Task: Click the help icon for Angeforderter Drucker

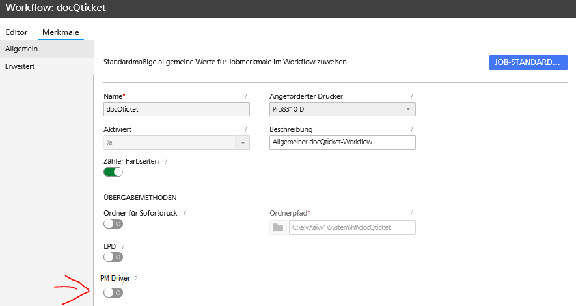Action: pyautogui.click(x=411, y=96)
